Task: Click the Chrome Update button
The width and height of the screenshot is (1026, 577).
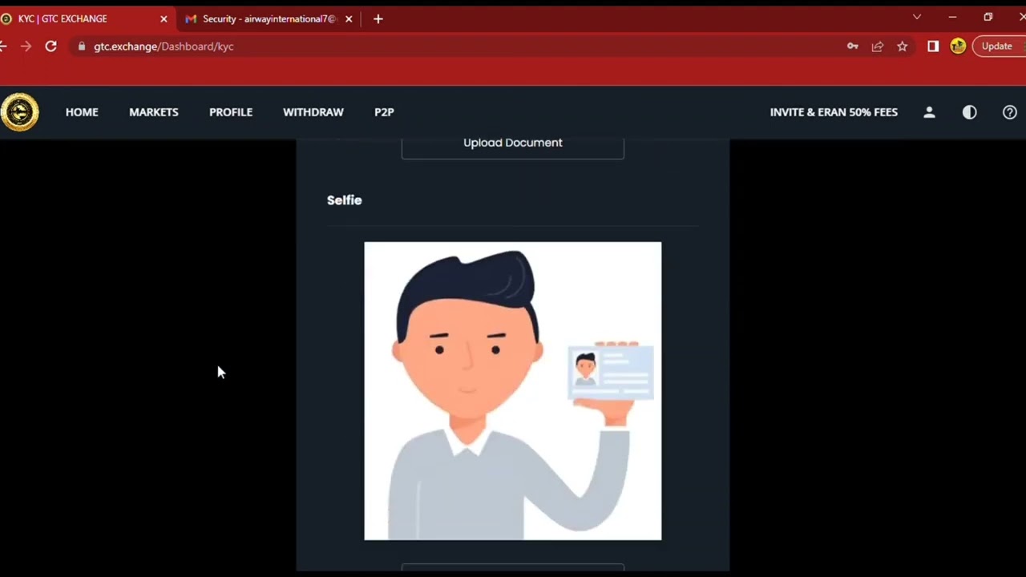Action: coord(998,46)
